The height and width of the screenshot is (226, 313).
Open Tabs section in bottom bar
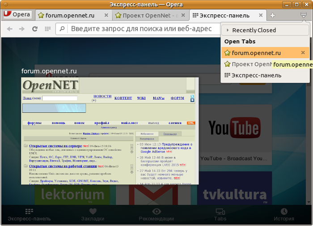220,215
